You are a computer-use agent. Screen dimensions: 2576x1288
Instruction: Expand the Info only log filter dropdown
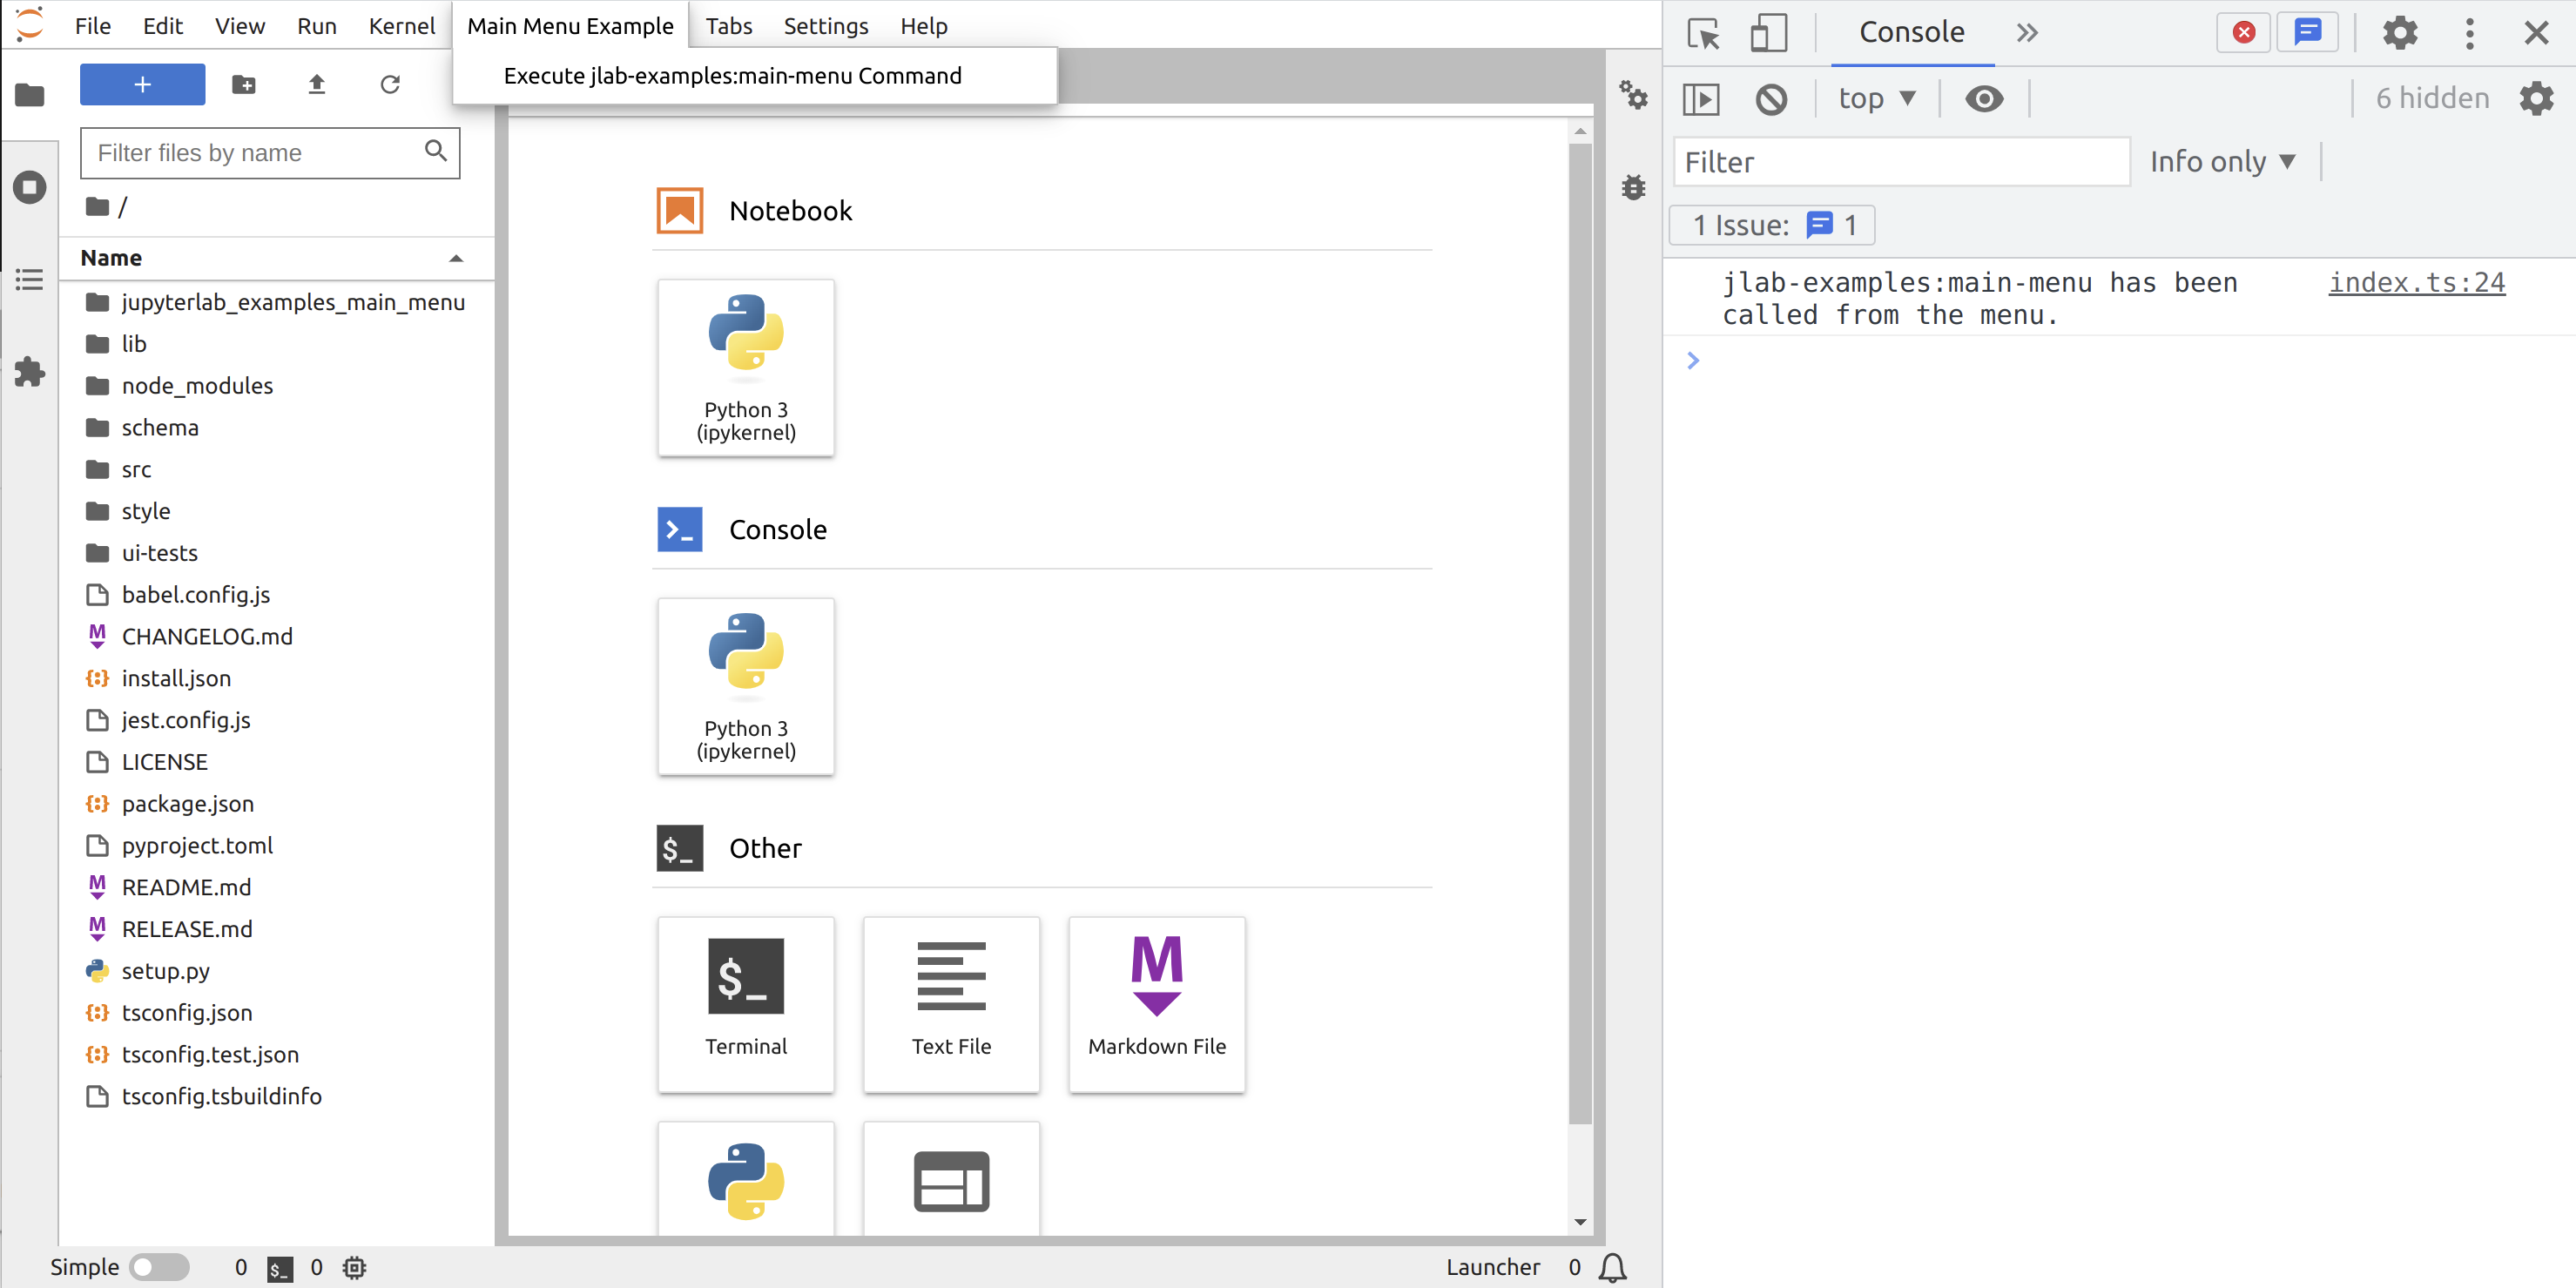click(x=2222, y=161)
